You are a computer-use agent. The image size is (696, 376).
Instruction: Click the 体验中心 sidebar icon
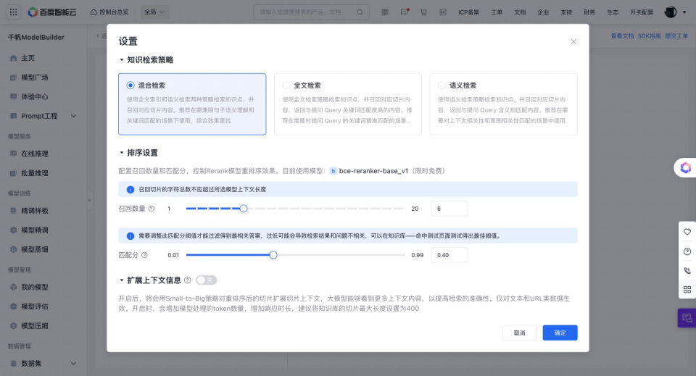13,96
